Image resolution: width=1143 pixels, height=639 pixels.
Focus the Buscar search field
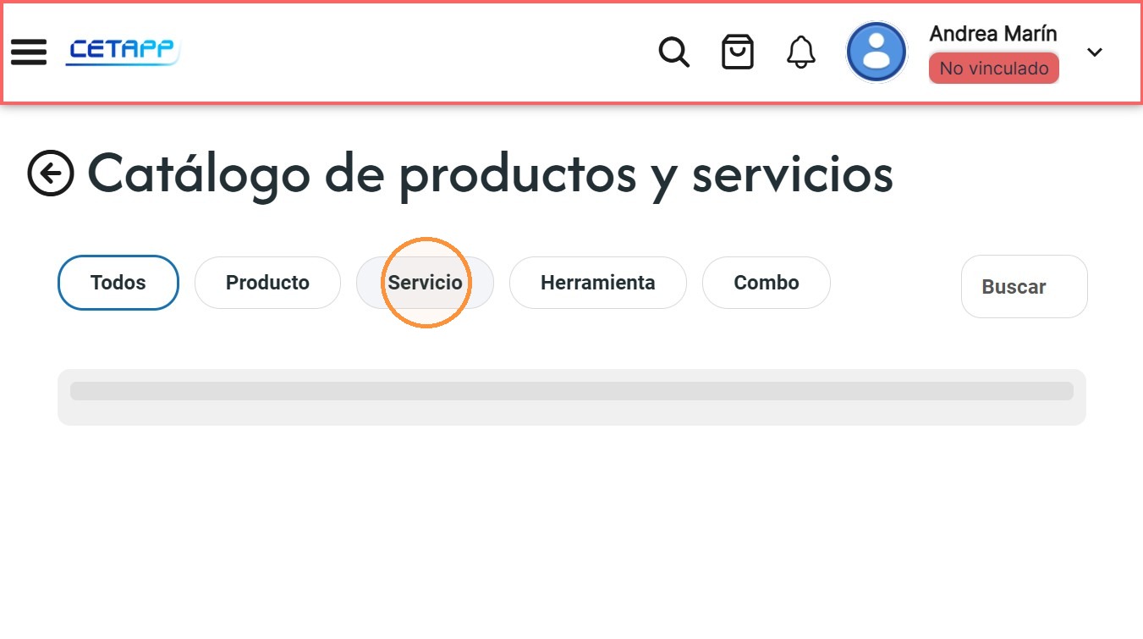tap(1025, 287)
